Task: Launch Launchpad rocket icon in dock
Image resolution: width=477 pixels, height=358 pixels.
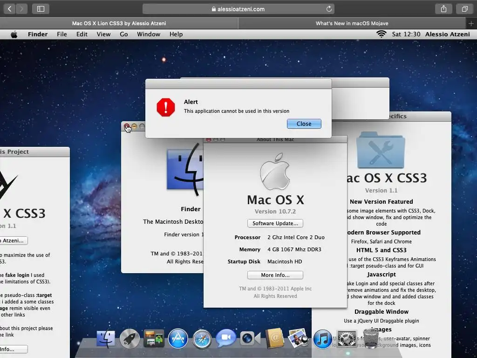Action: tap(129, 338)
